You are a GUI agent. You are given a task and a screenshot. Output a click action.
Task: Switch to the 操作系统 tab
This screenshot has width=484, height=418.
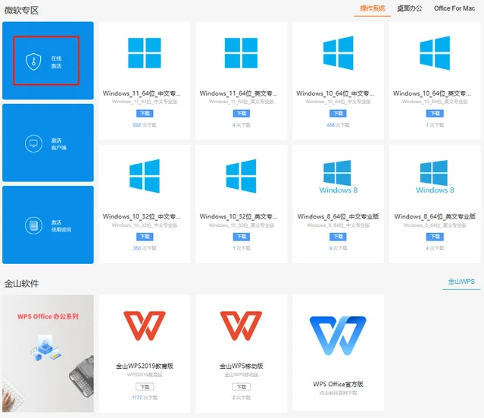[x=372, y=8]
